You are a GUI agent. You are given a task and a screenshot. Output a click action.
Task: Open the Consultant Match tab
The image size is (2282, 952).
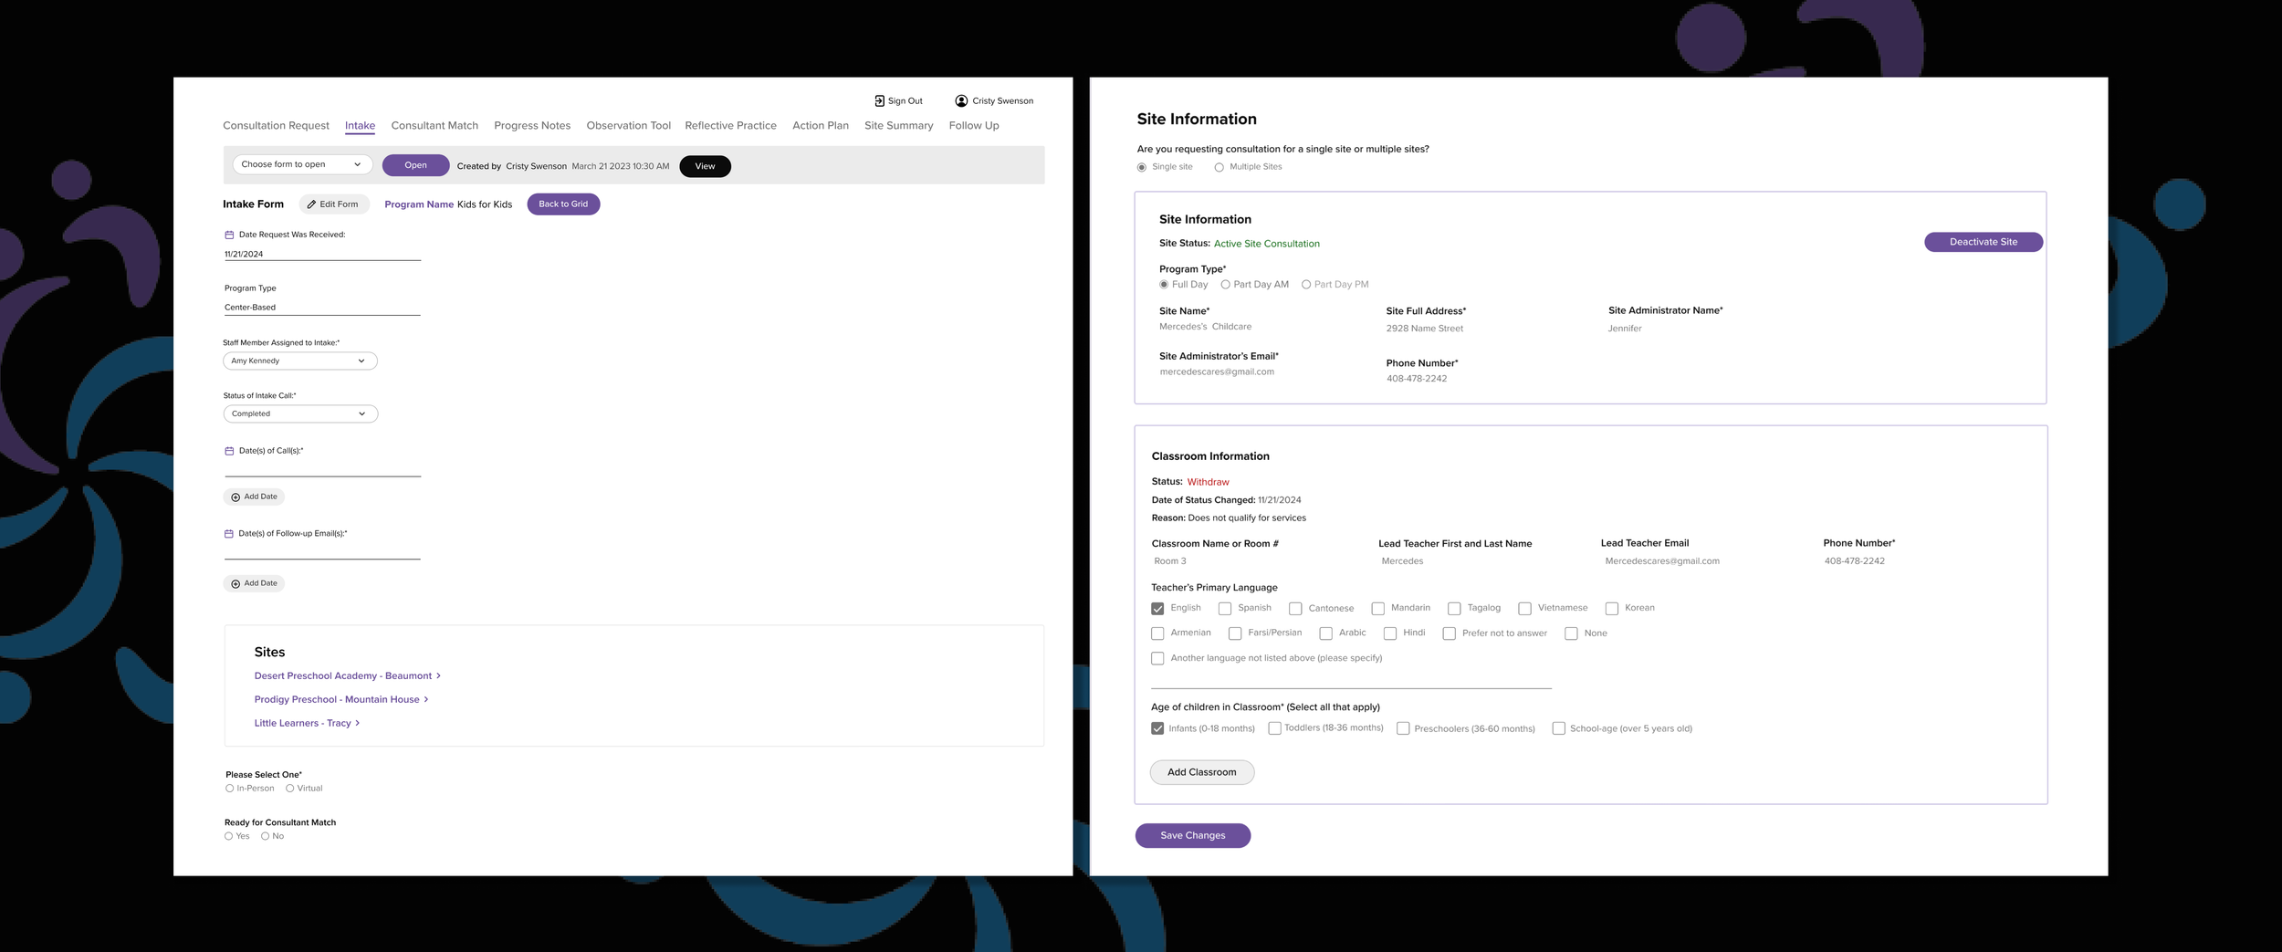pos(434,126)
